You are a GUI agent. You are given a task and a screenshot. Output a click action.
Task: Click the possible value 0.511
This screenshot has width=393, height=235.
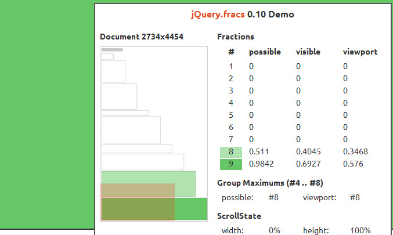[x=259, y=151]
